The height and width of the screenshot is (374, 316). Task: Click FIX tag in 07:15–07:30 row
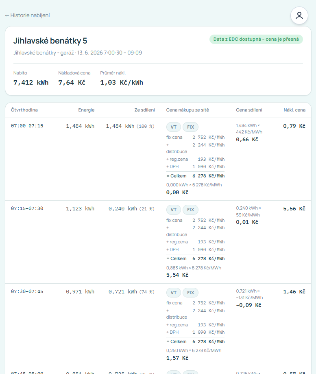[190, 210]
